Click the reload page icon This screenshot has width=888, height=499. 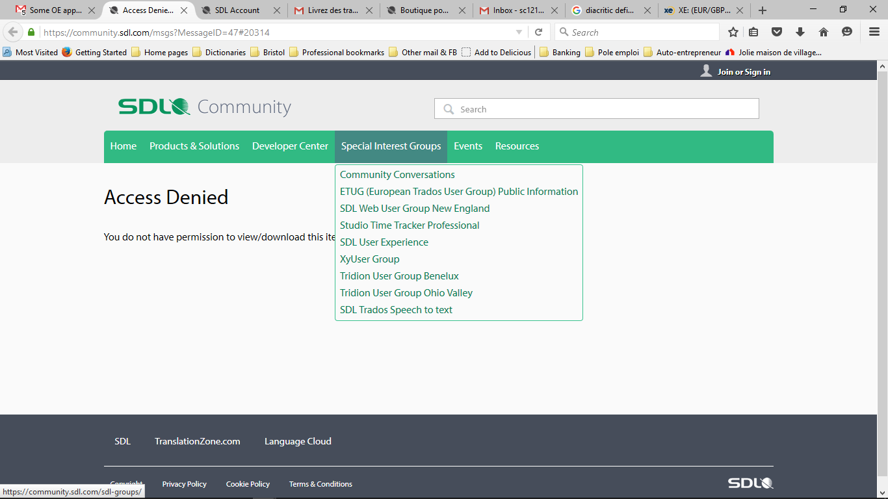(x=538, y=32)
